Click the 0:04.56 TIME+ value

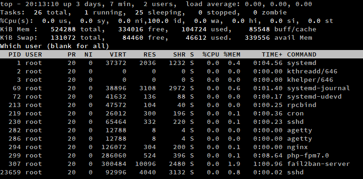[x=268, y=63]
